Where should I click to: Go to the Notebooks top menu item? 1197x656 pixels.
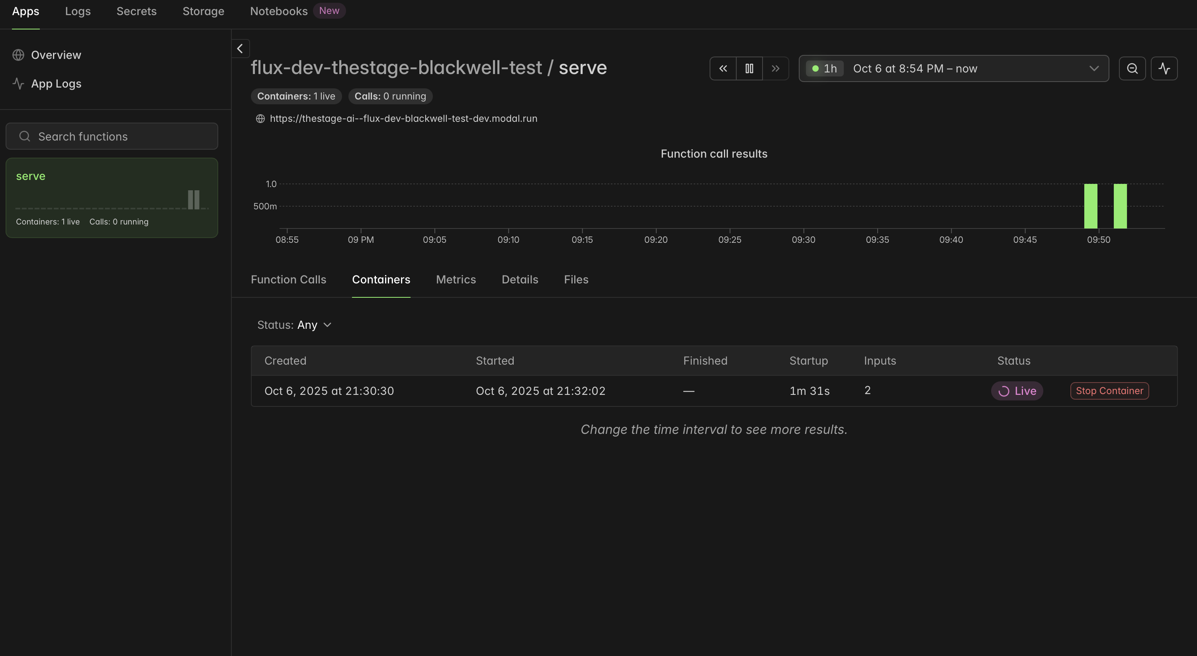click(278, 11)
